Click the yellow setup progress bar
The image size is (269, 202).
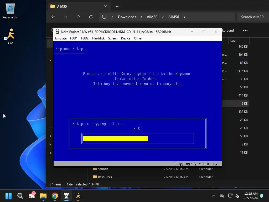point(116,139)
